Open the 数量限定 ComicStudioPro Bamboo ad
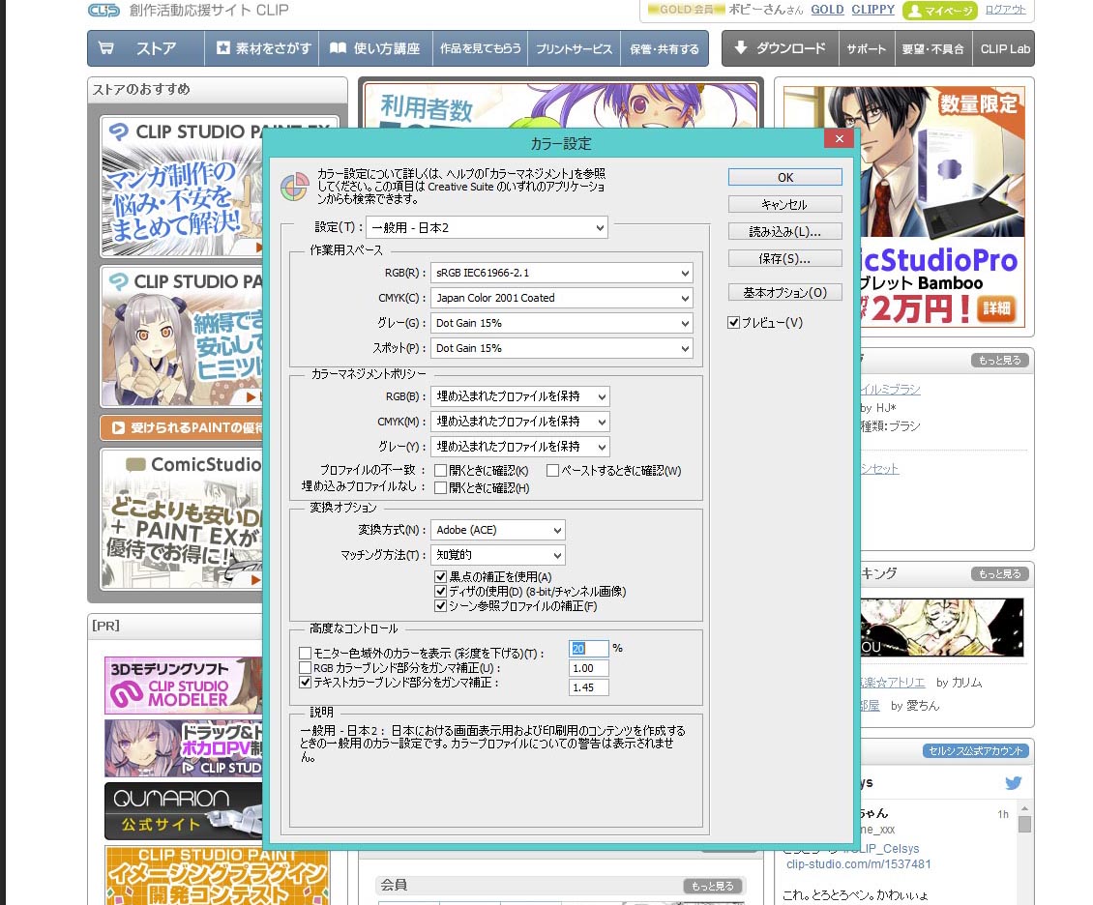This screenshot has width=1093, height=905. tap(903, 207)
